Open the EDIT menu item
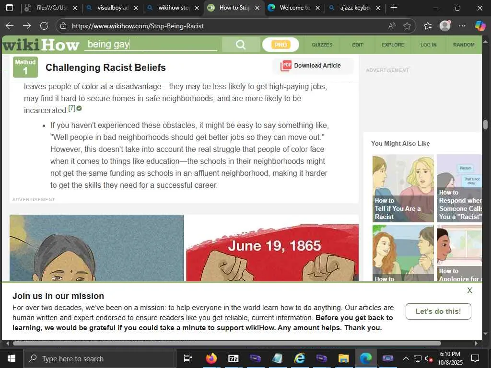 357,45
